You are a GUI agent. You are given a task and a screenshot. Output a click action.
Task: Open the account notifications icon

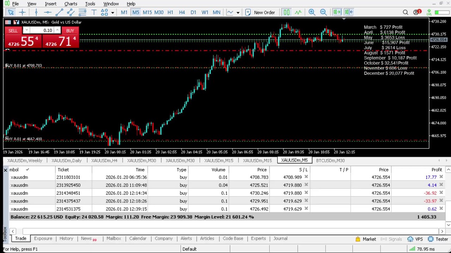pos(417,12)
